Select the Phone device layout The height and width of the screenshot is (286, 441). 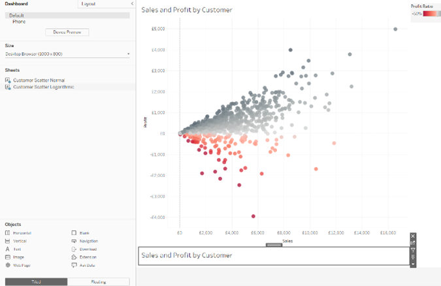(20, 22)
